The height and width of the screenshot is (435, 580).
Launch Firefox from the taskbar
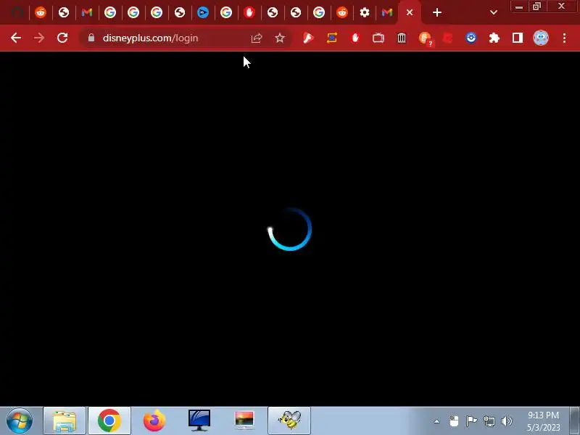154,420
